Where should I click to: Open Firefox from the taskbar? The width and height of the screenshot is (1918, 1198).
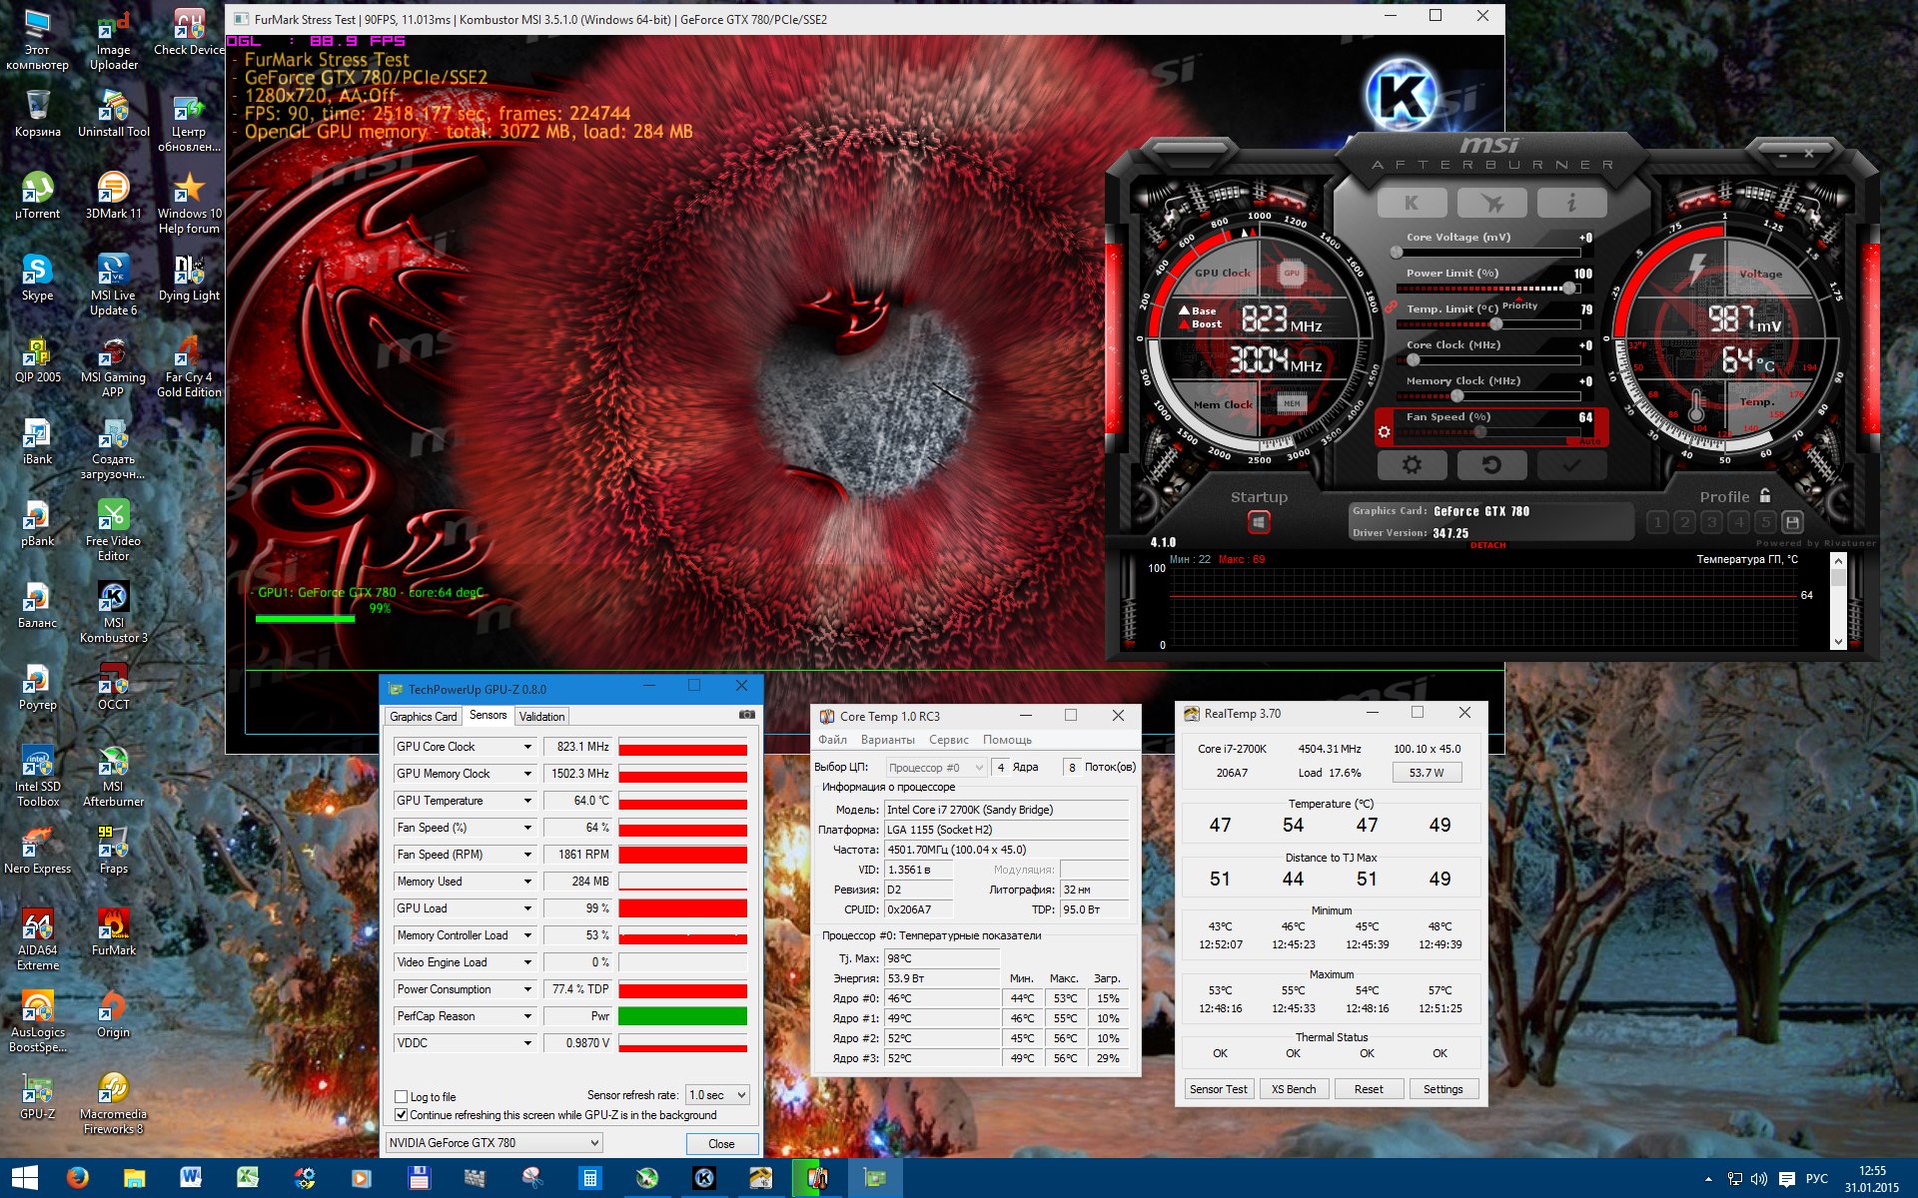(x=77, y=1178)
